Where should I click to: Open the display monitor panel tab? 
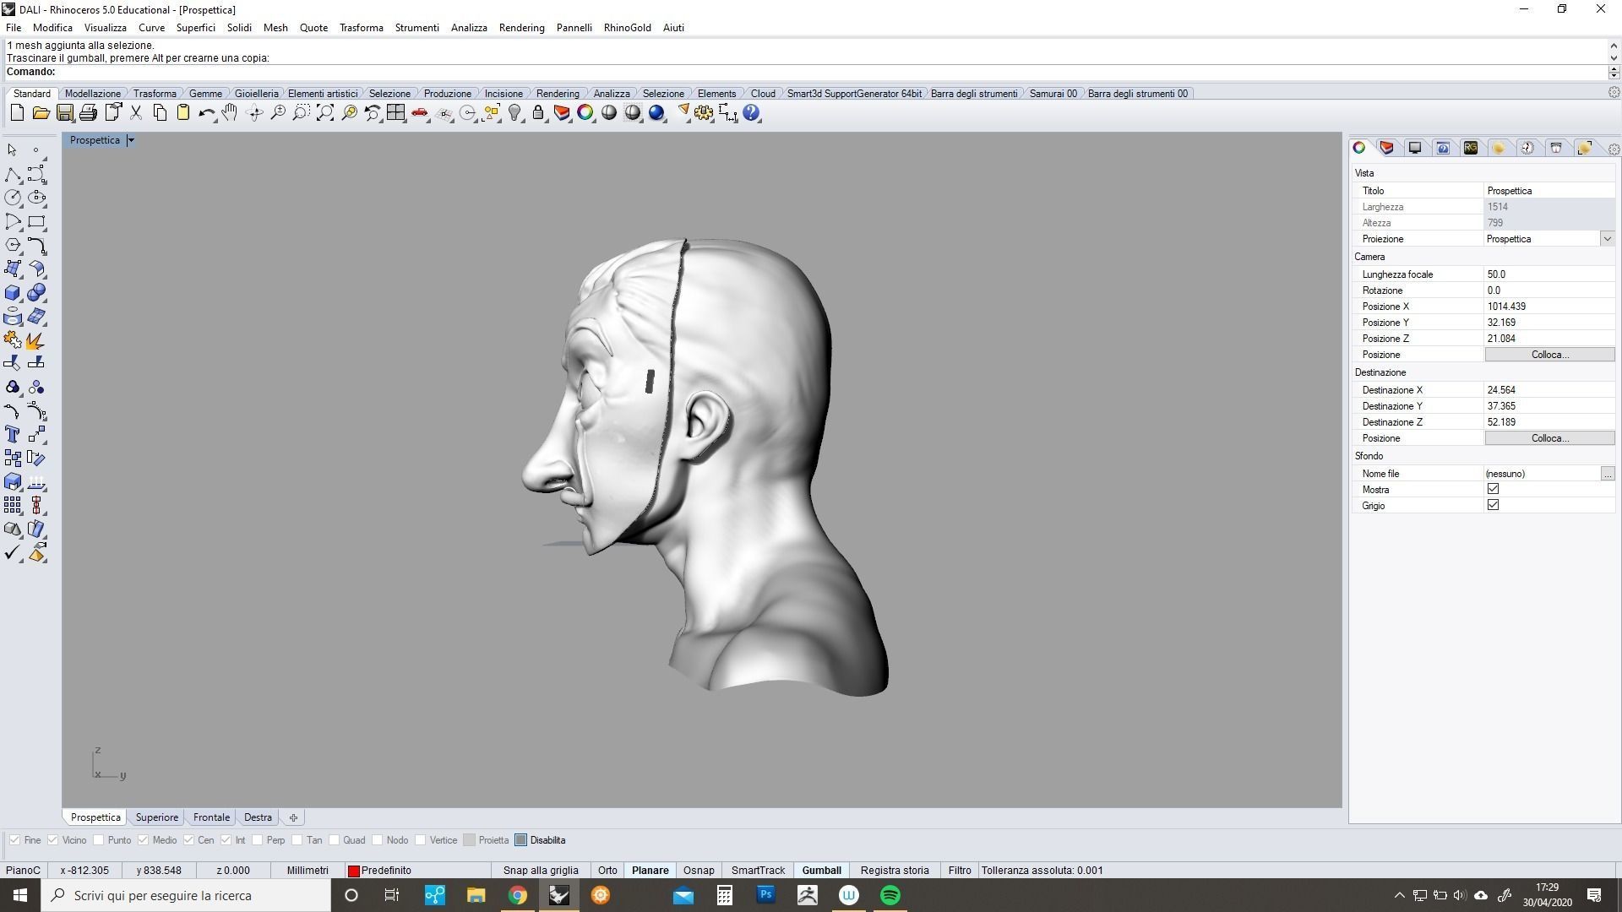point(1415,148)
